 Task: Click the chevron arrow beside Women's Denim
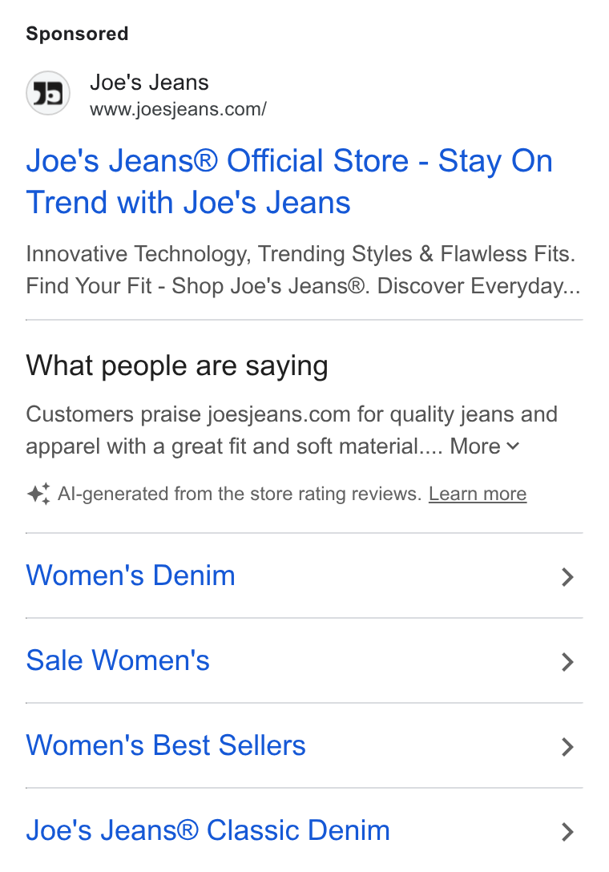coord(567,577)
